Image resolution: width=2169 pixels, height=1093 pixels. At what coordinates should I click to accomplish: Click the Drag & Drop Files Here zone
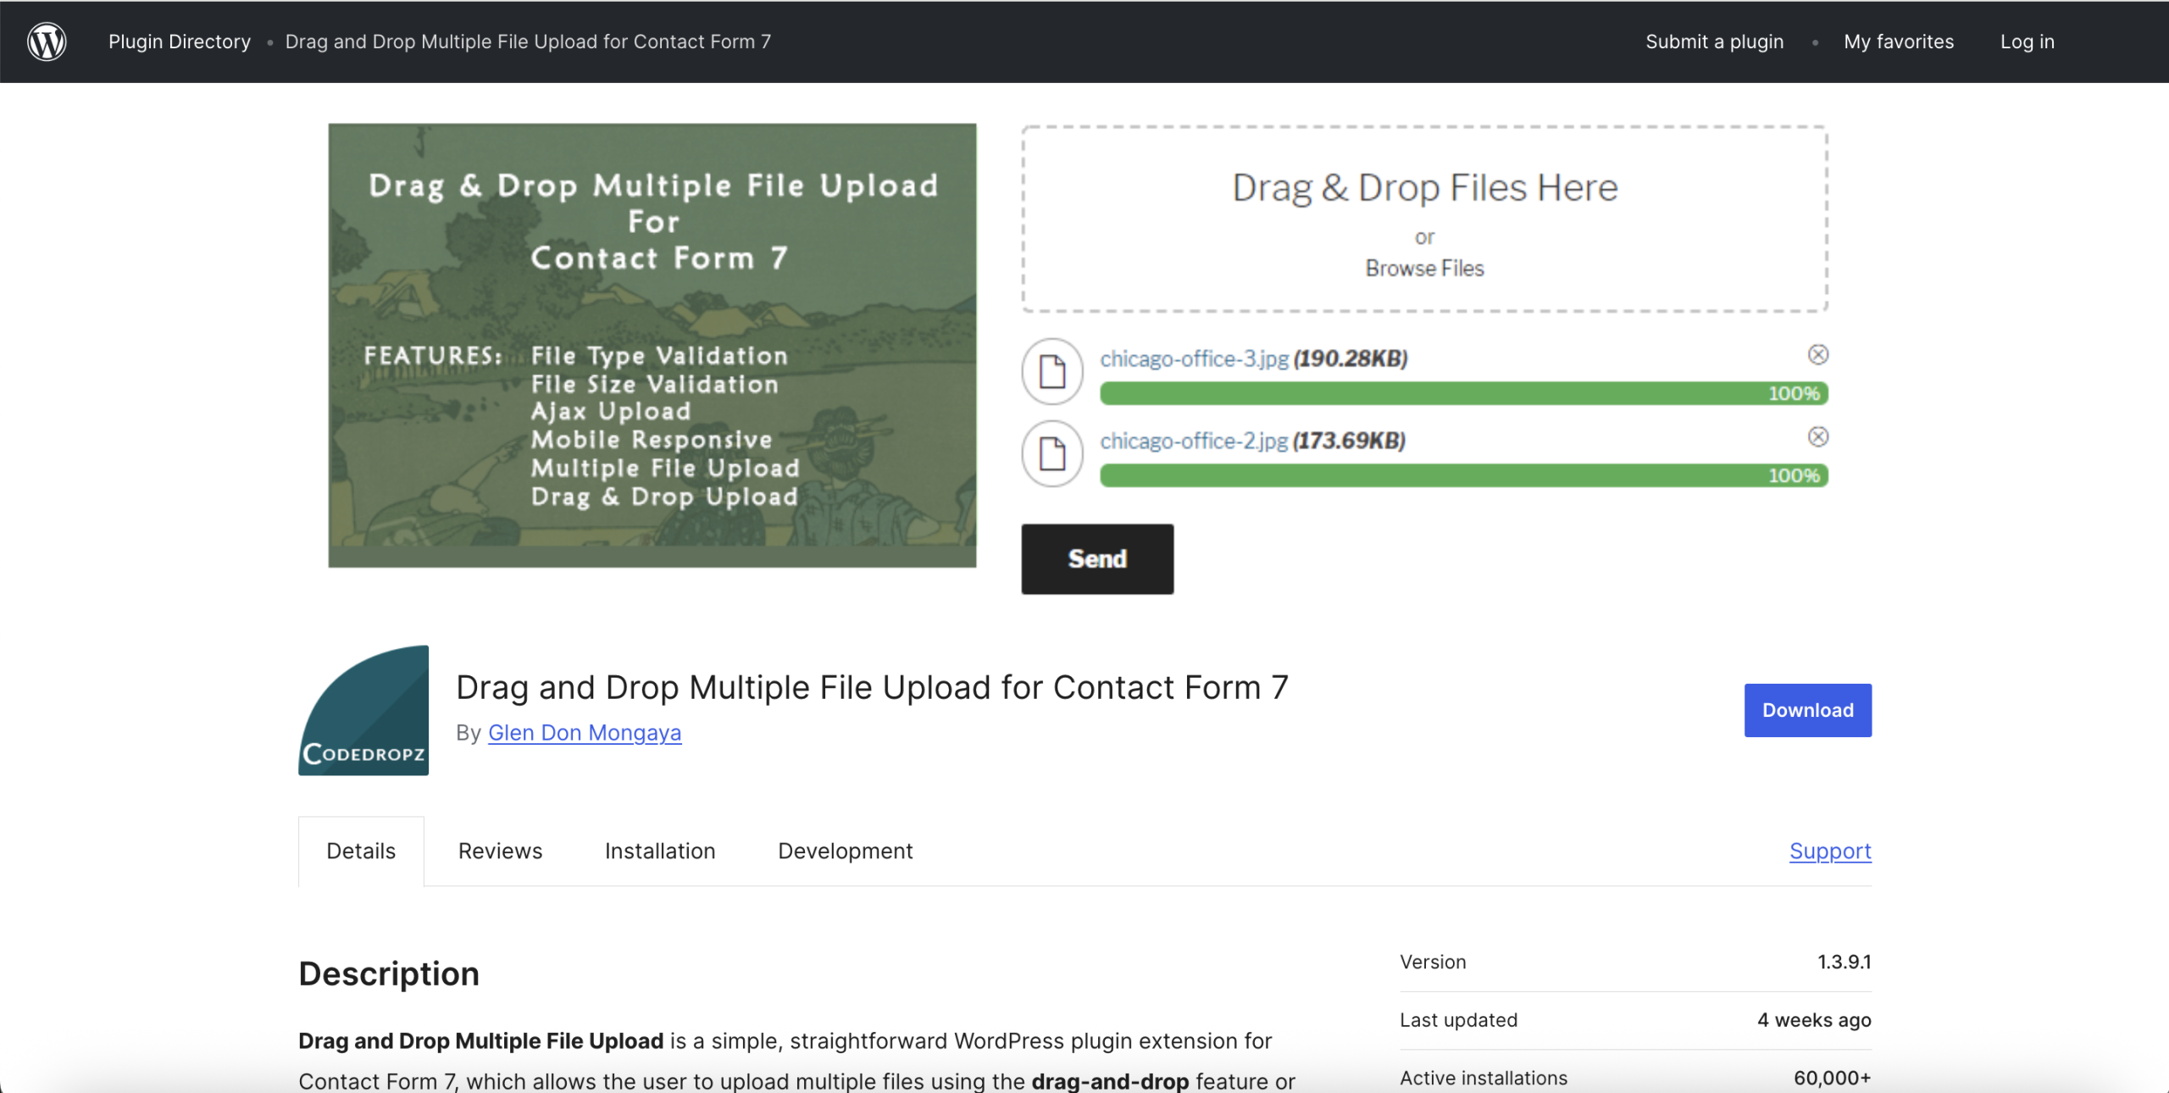tap(1424, 219)
